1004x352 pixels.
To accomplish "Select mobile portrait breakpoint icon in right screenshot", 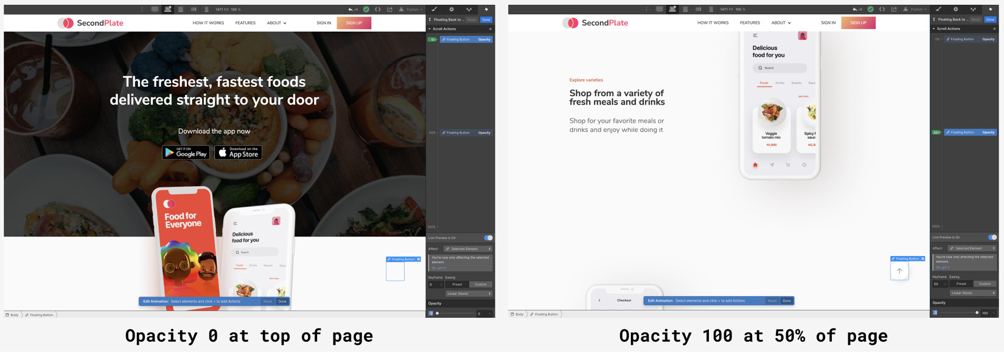I will [x=711, y=9].
